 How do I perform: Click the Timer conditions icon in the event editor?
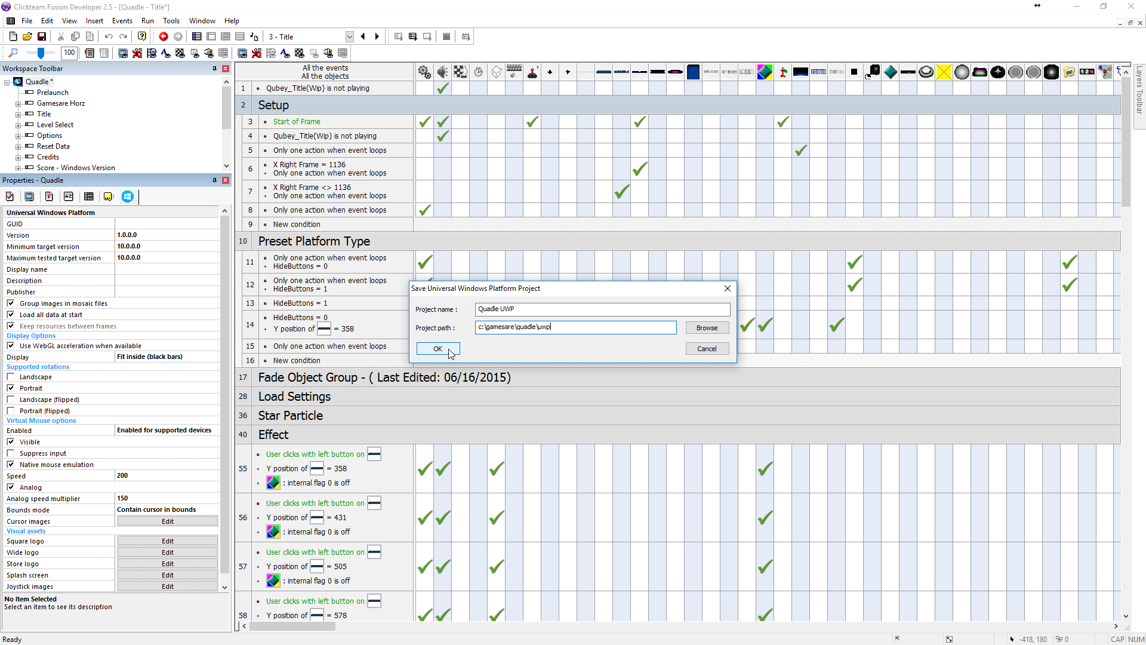click(x=479, y=72)
